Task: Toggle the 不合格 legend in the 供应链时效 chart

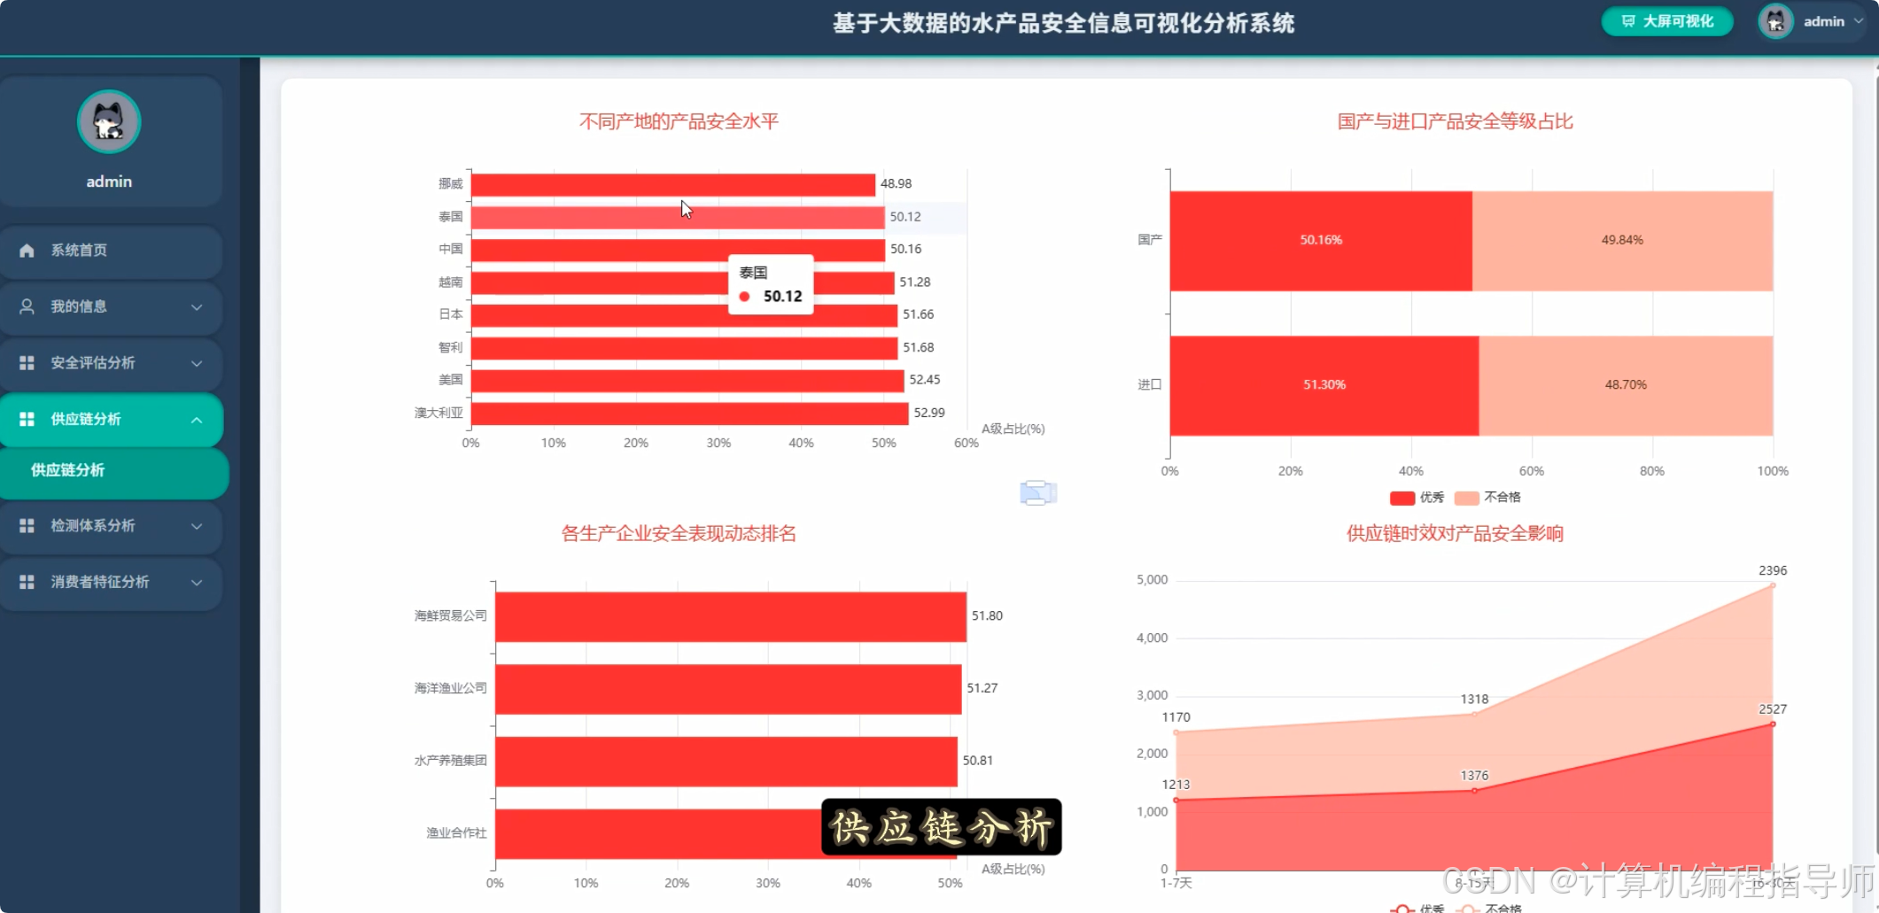Action: [1488, 909]
